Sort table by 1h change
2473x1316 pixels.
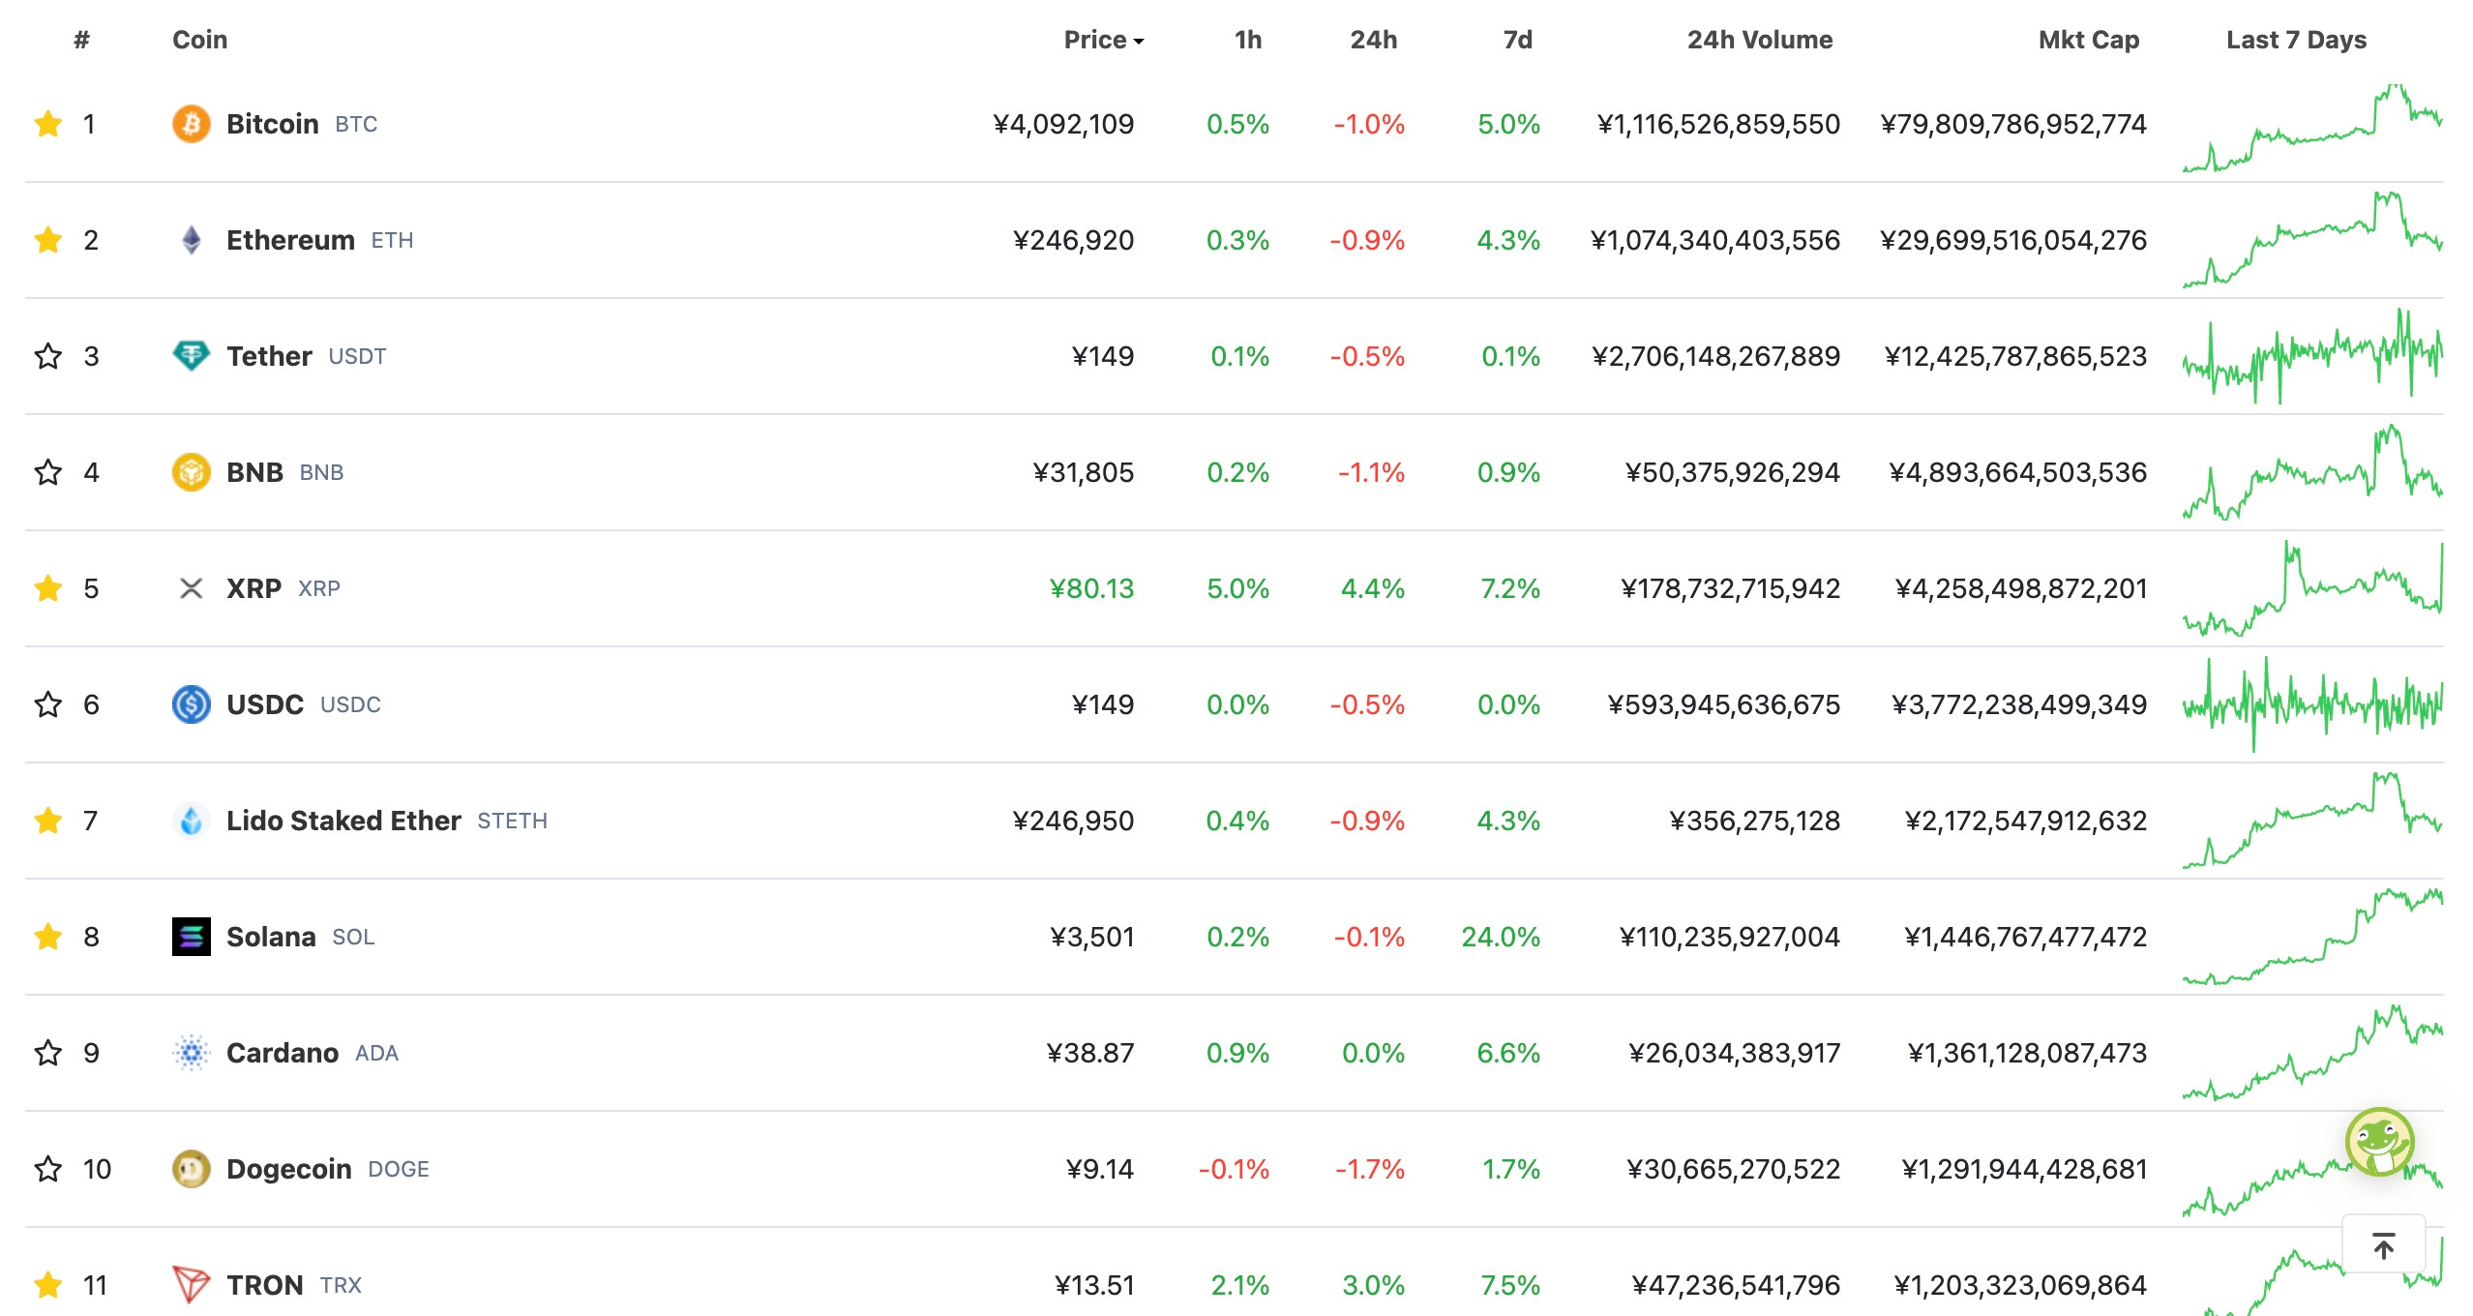[1248, 40]
